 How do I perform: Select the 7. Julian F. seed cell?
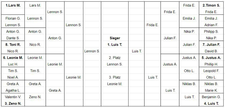click(211, 45)
